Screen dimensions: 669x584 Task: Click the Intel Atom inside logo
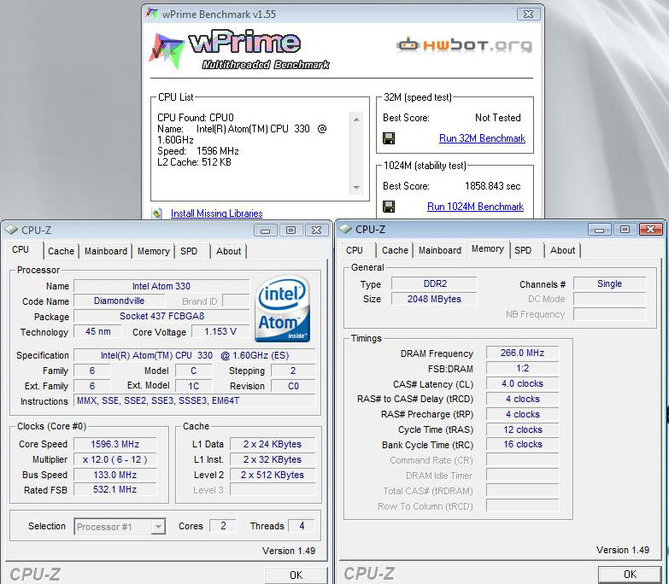tap(282, 307)
